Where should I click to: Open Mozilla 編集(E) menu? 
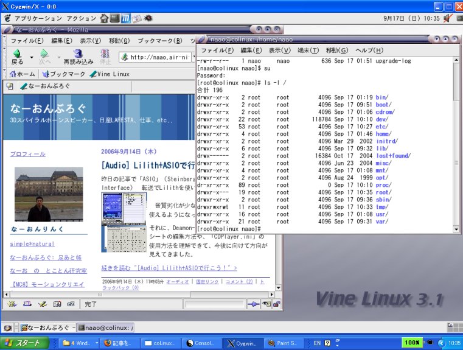pos(61,41)
